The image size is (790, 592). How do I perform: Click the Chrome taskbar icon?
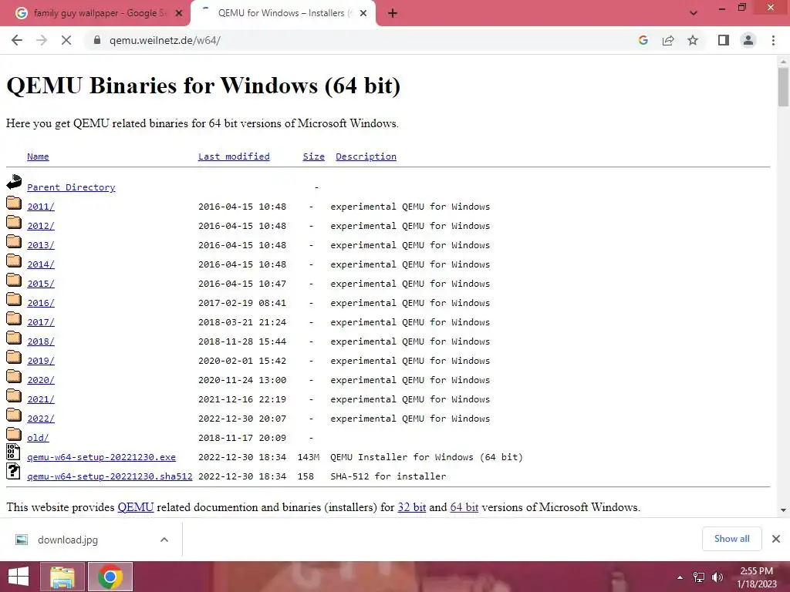(x=110, y=577)
